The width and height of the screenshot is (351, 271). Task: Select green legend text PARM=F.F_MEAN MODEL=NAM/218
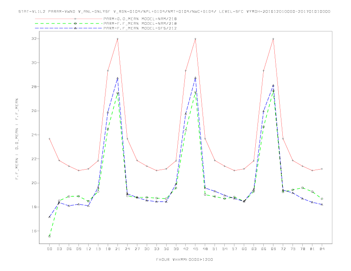pyautogui.click(x=140, y=23)
